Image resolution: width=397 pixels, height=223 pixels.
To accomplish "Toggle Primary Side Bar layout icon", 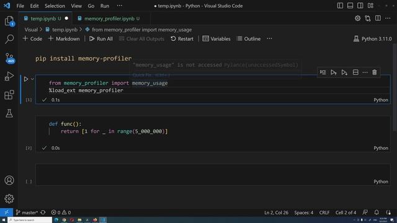I will click(340, 6).
